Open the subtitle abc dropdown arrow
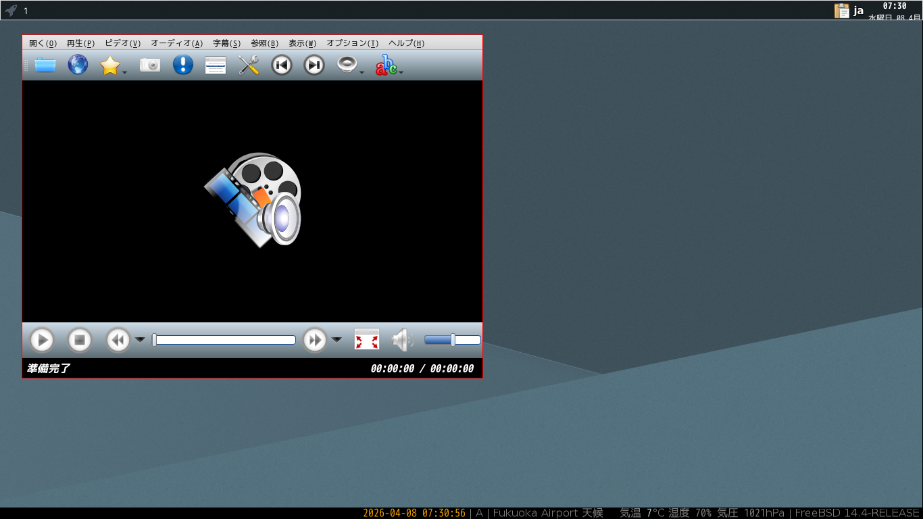923x519 pixels. (x=401, y=72)
